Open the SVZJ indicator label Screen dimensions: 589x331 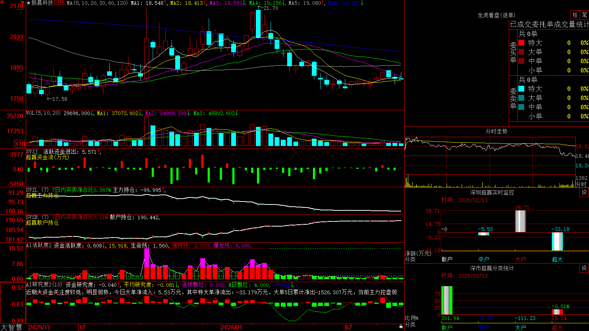32,152
